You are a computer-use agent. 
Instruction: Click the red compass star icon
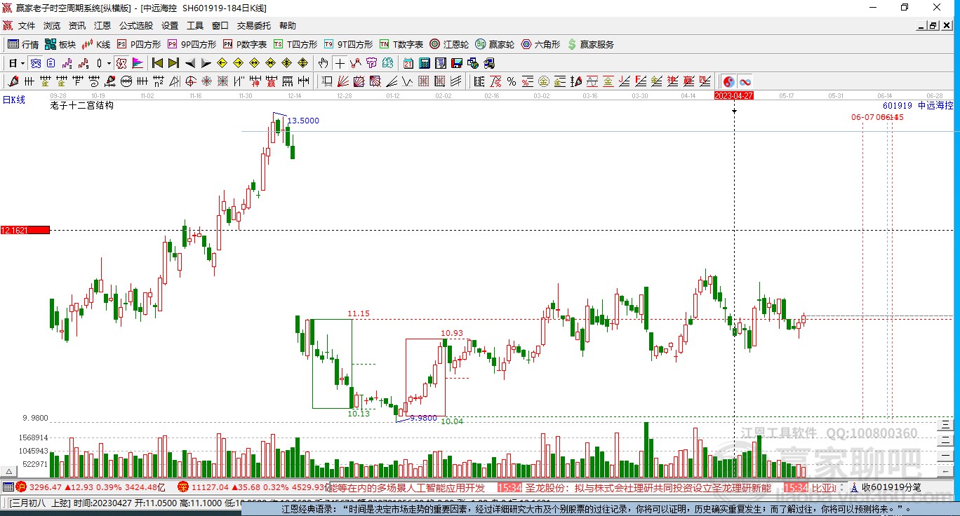207,81
